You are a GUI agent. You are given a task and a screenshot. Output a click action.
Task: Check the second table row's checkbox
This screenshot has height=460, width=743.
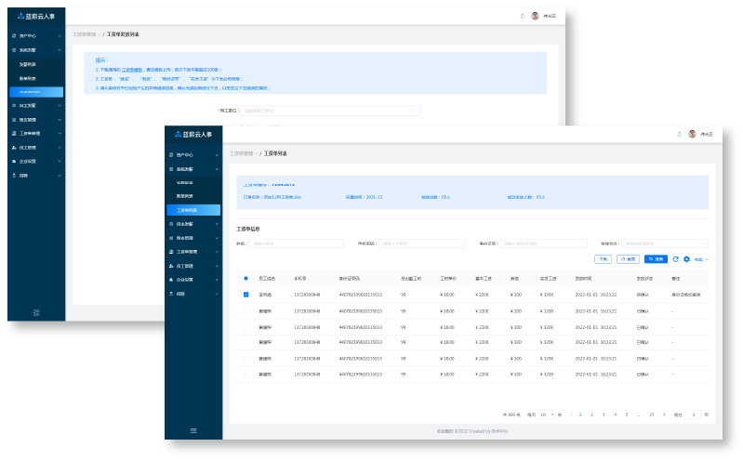pos(245,310)
